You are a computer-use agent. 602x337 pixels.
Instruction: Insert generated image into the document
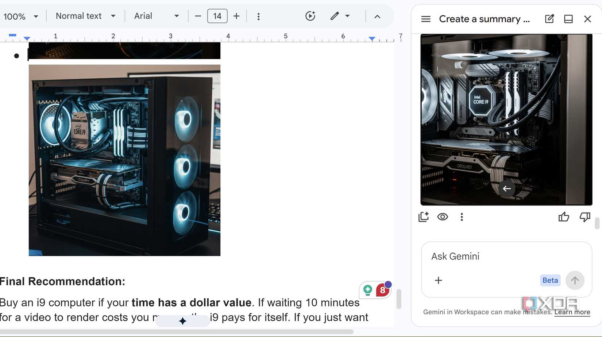(x=424, y=217)
